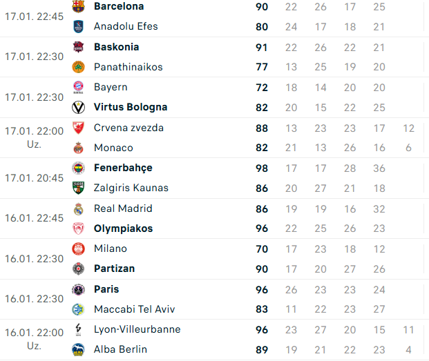
Task: Click the Barcelona team crest icon
Action: point(78,6)
